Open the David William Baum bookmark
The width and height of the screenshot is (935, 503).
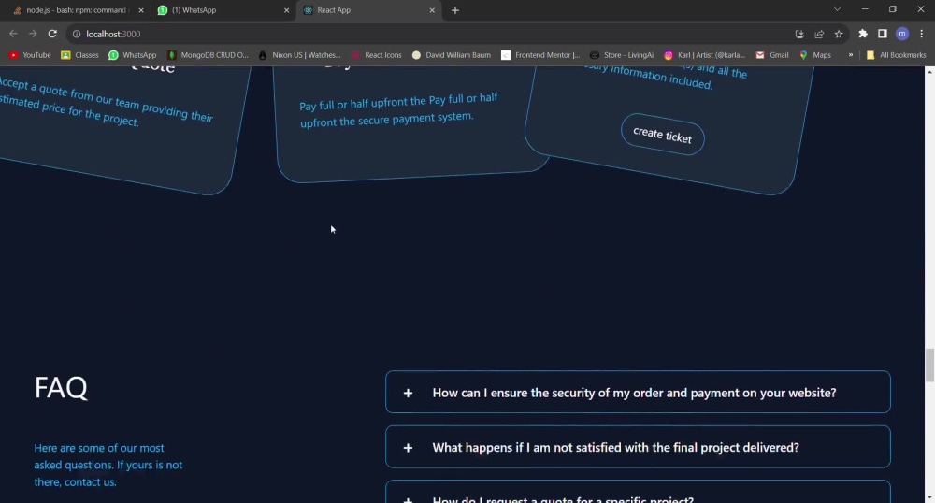[452, 55]
